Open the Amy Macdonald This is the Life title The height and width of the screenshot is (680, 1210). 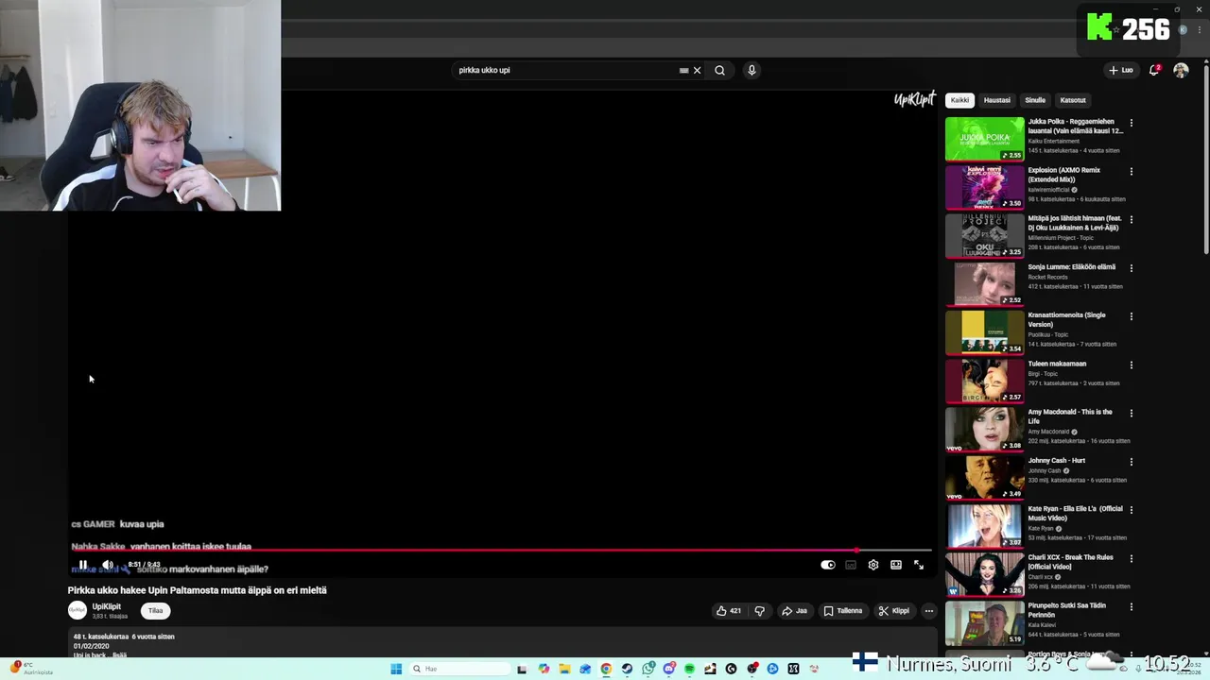pyautogui.click(x=1070, y=416)
